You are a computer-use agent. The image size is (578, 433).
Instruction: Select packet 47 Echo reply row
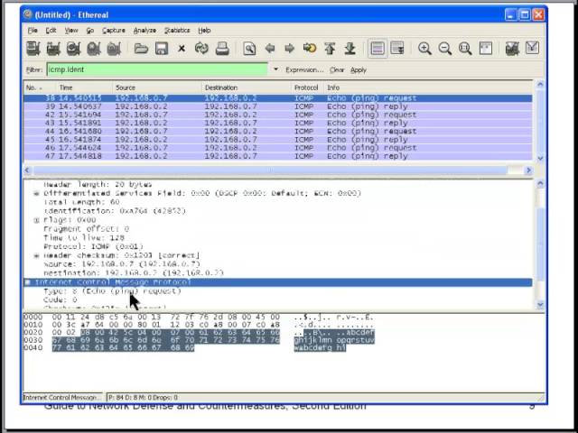coord(278,156)
